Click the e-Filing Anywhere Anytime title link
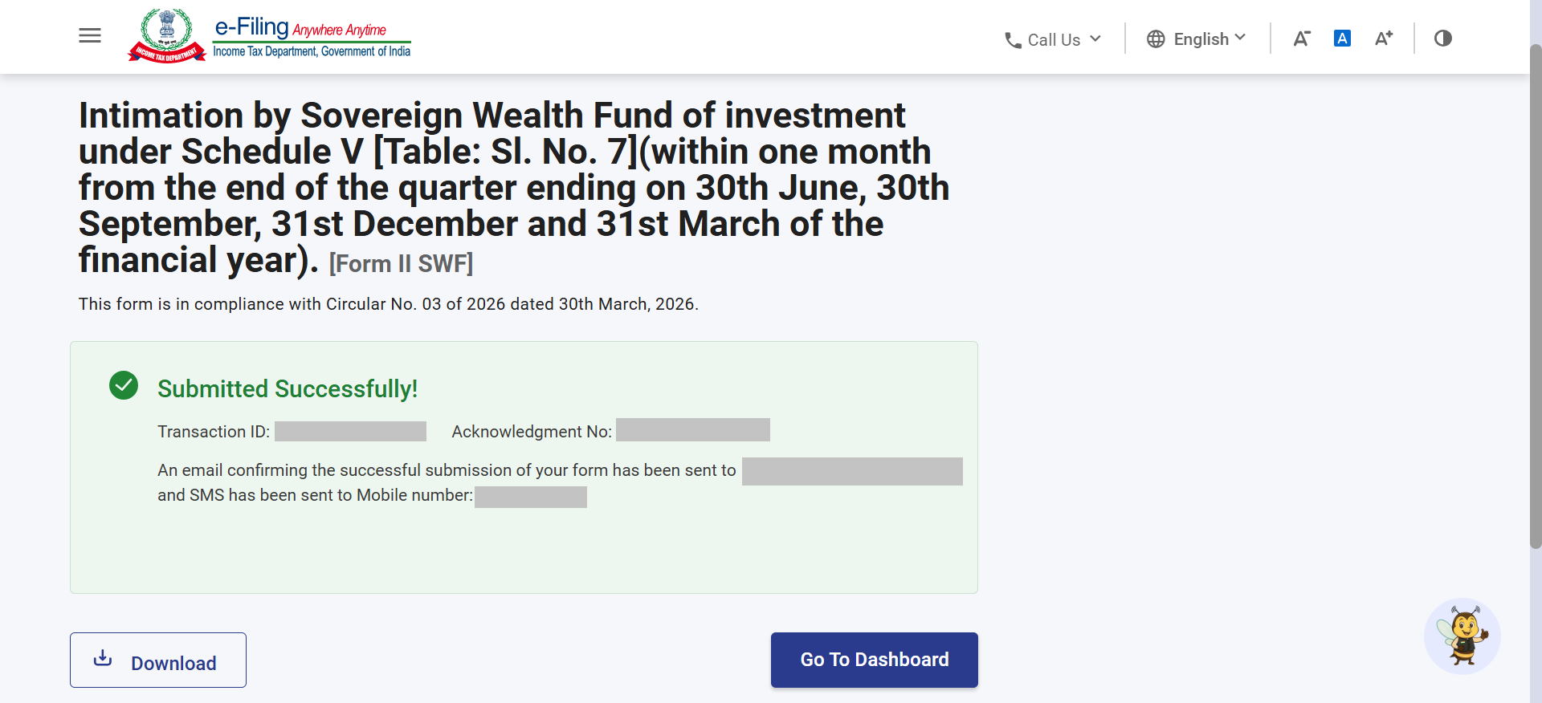Image resolution: width=1542 pixels, height=703 pixels. 312,37
